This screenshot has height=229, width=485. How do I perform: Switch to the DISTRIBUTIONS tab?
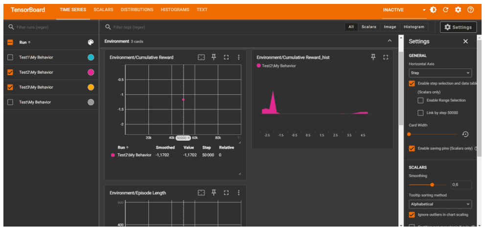pyautogui.click(x=137, y=10)
